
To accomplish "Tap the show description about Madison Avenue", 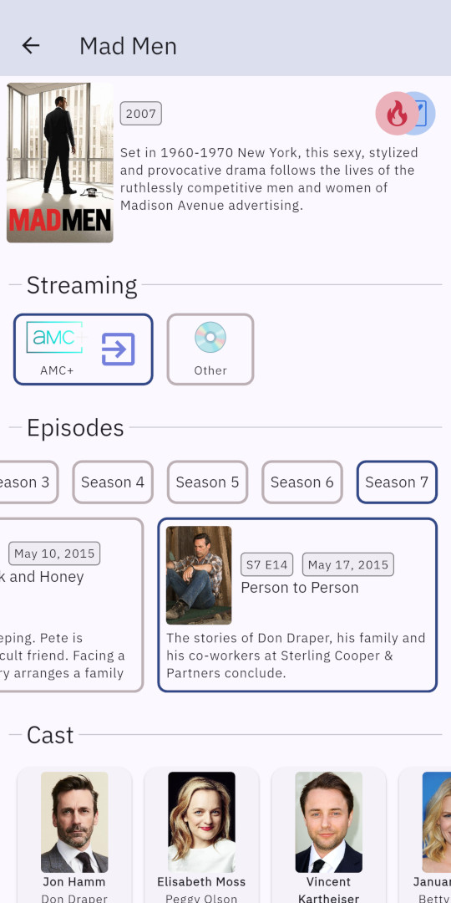I will click(x=269, y=179).
